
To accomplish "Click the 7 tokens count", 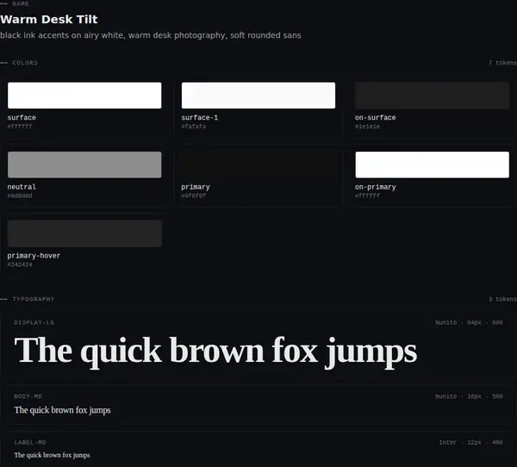I will (502, 63).
